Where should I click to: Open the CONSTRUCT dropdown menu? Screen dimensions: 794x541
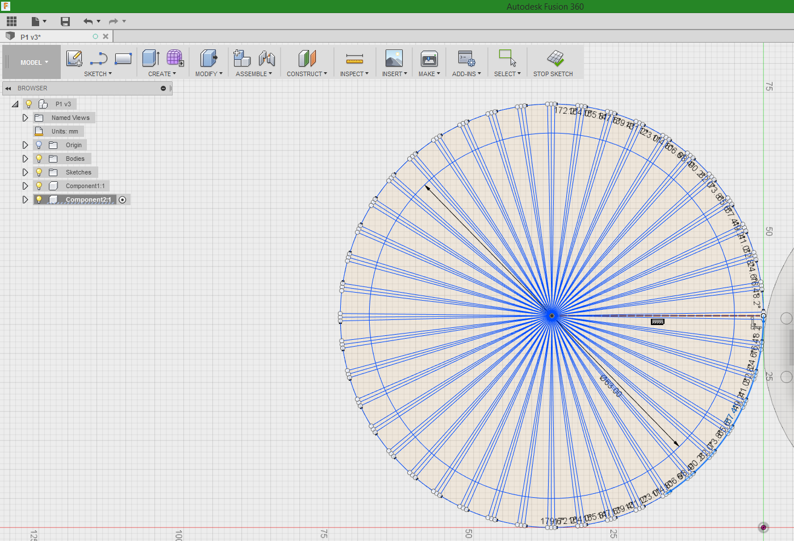coord(307,74)
